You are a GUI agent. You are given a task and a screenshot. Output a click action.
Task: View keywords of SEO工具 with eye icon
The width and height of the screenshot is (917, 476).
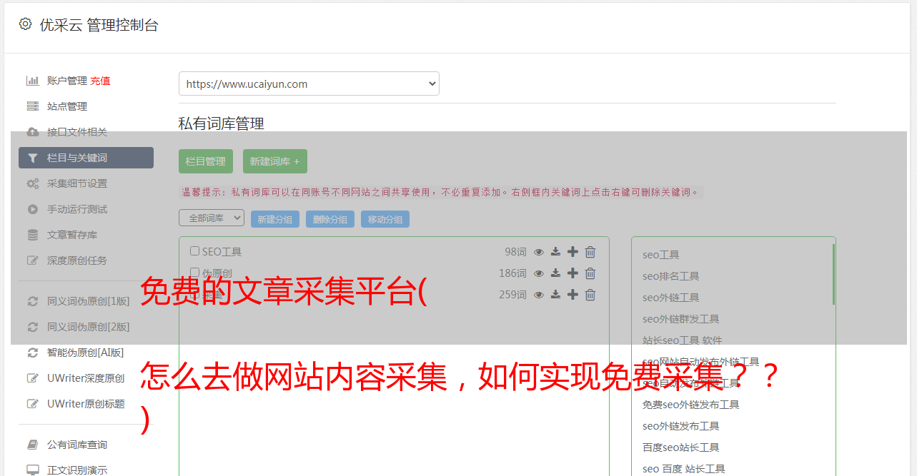pos(539,252)
